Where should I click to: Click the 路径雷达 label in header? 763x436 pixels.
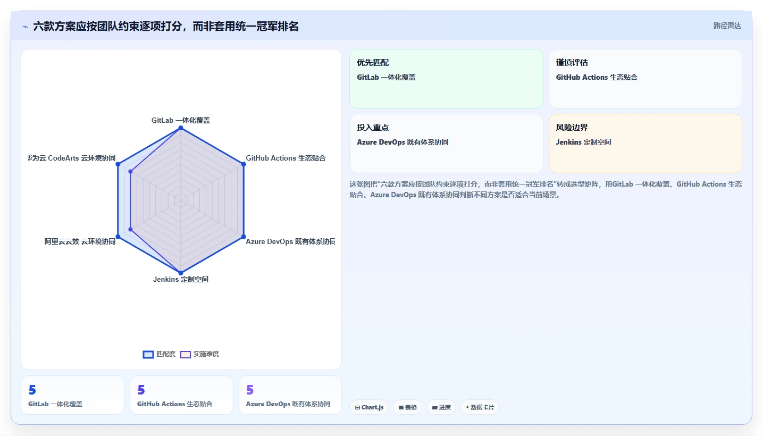pyautogui.click(x=727, y=26)
